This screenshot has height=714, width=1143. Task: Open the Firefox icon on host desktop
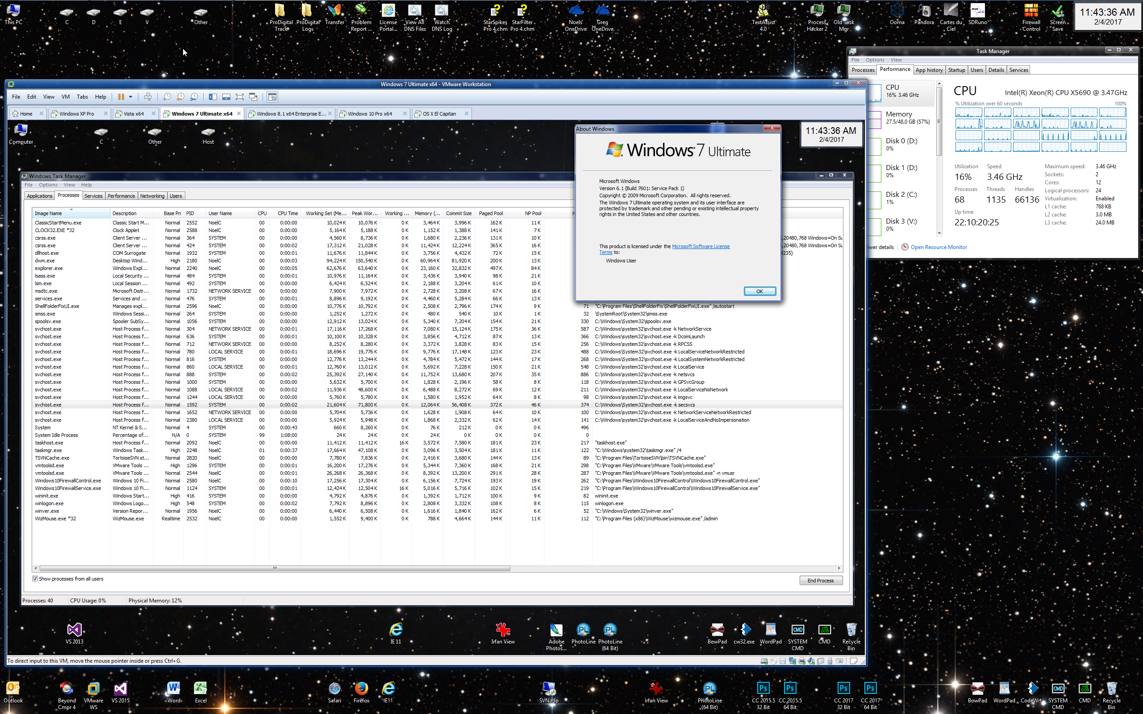pyautogui.click(x=361, y=692)
